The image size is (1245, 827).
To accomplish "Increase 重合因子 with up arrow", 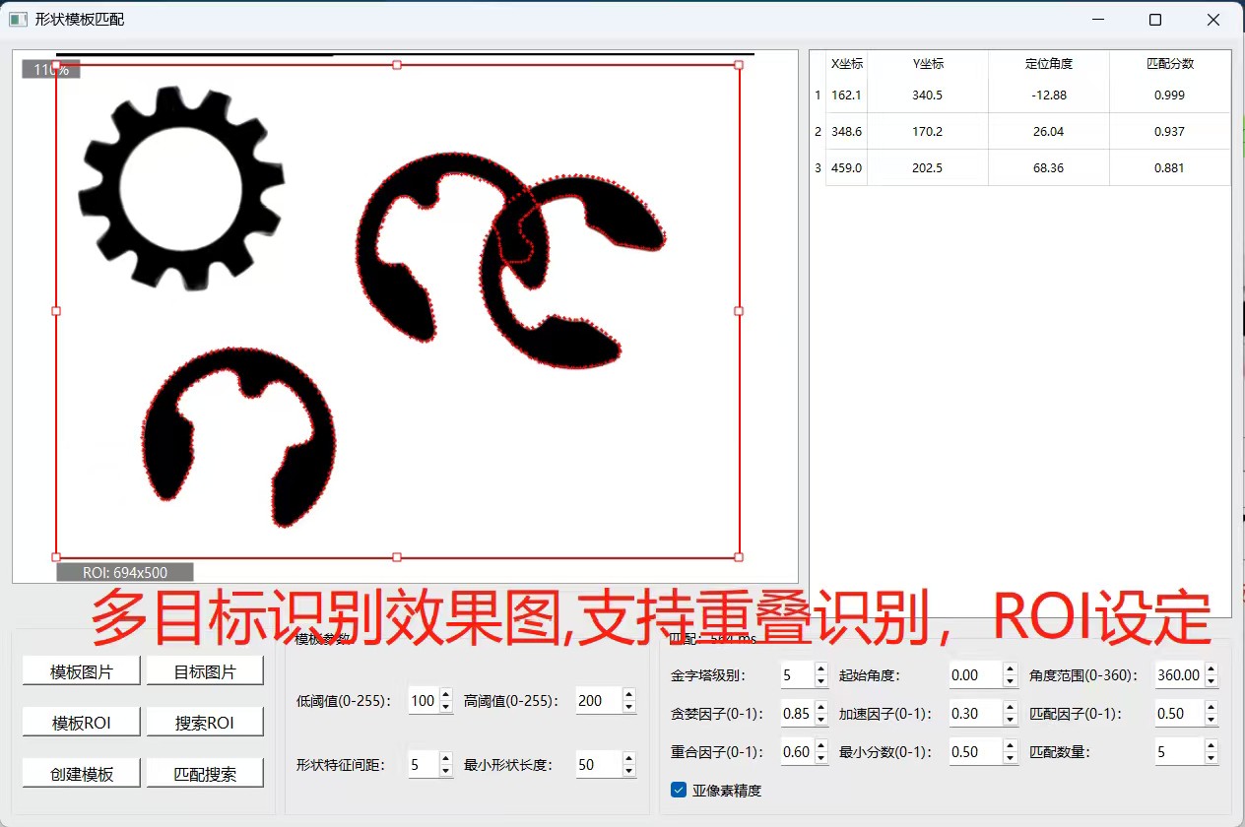I will (820, 745).
